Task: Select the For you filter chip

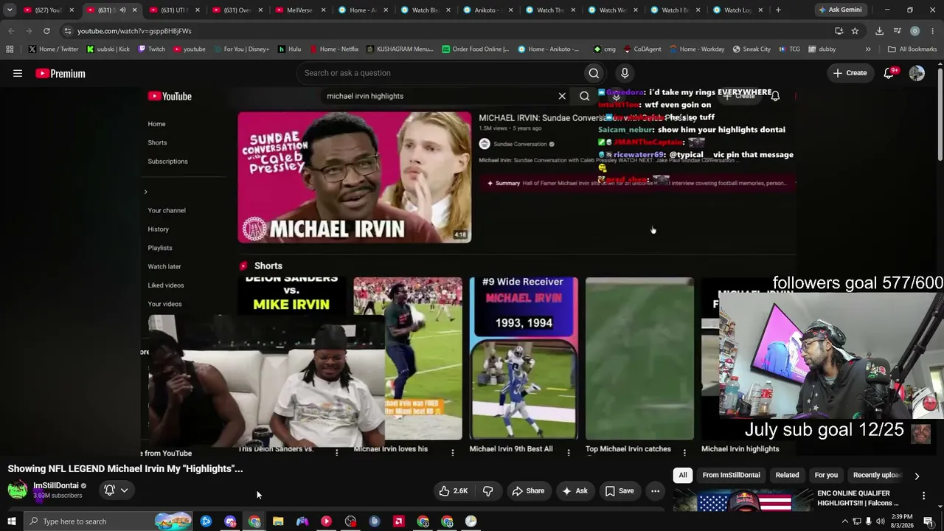Action: tap(826, 475)
